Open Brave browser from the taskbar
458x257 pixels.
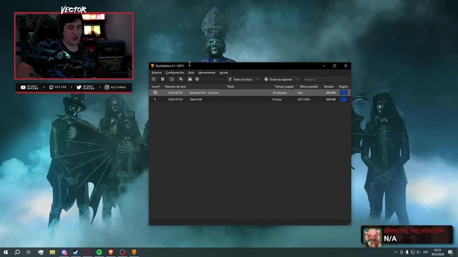click(x=111, y=252)
